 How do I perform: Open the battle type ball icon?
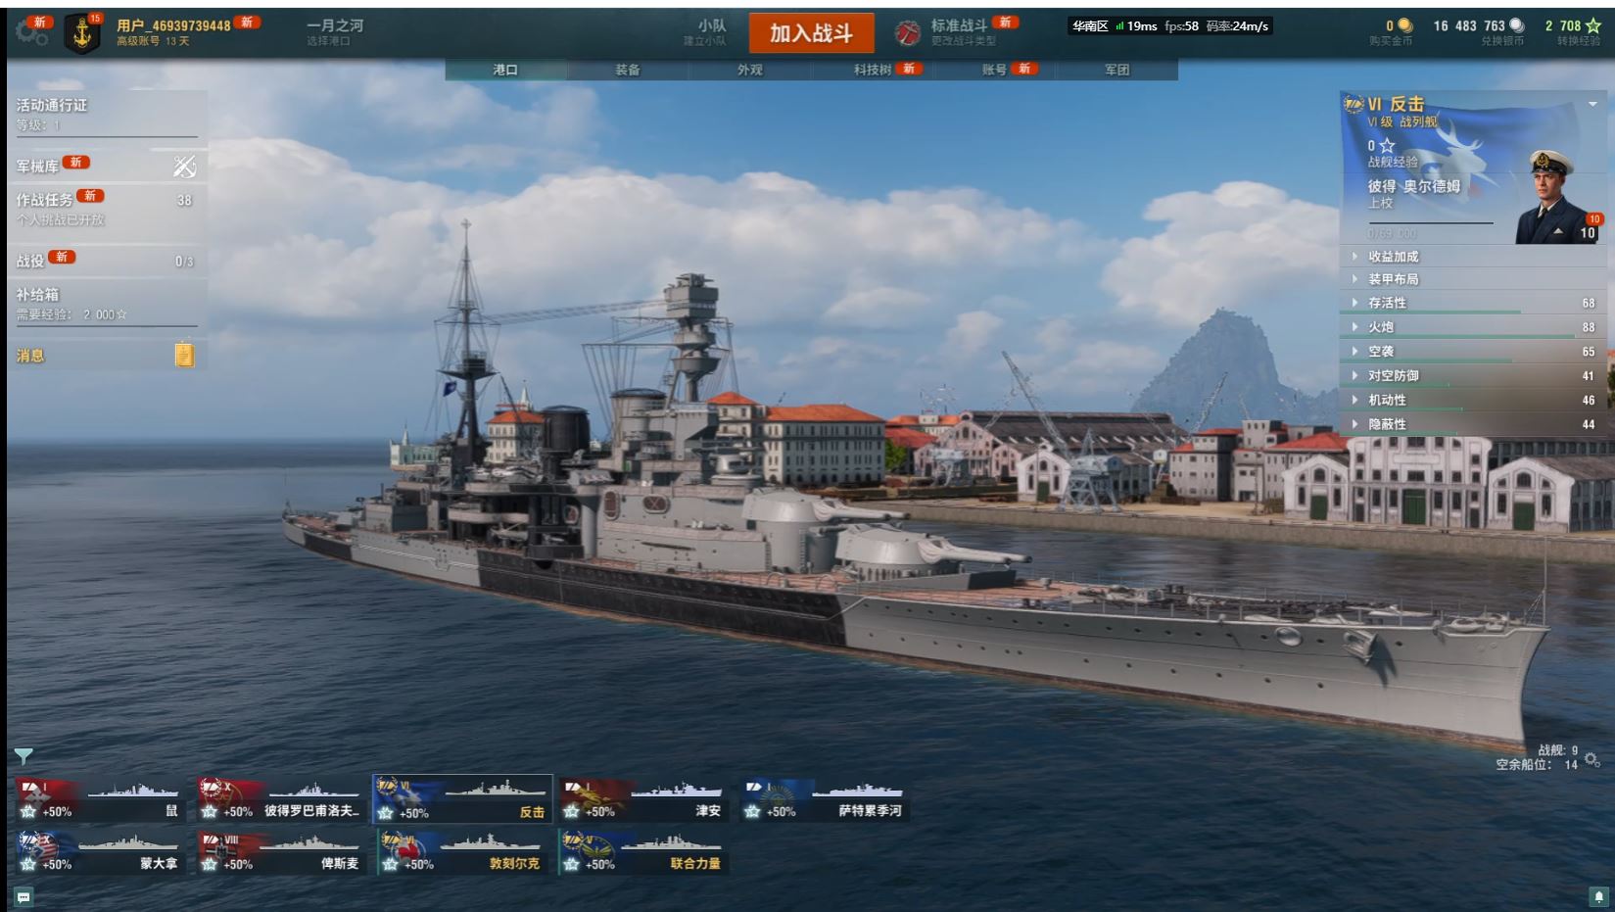[908, 33]
